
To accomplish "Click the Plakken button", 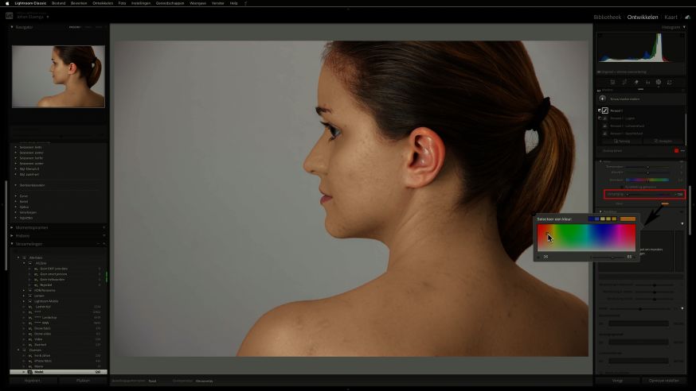I will (x=83, y=381).
